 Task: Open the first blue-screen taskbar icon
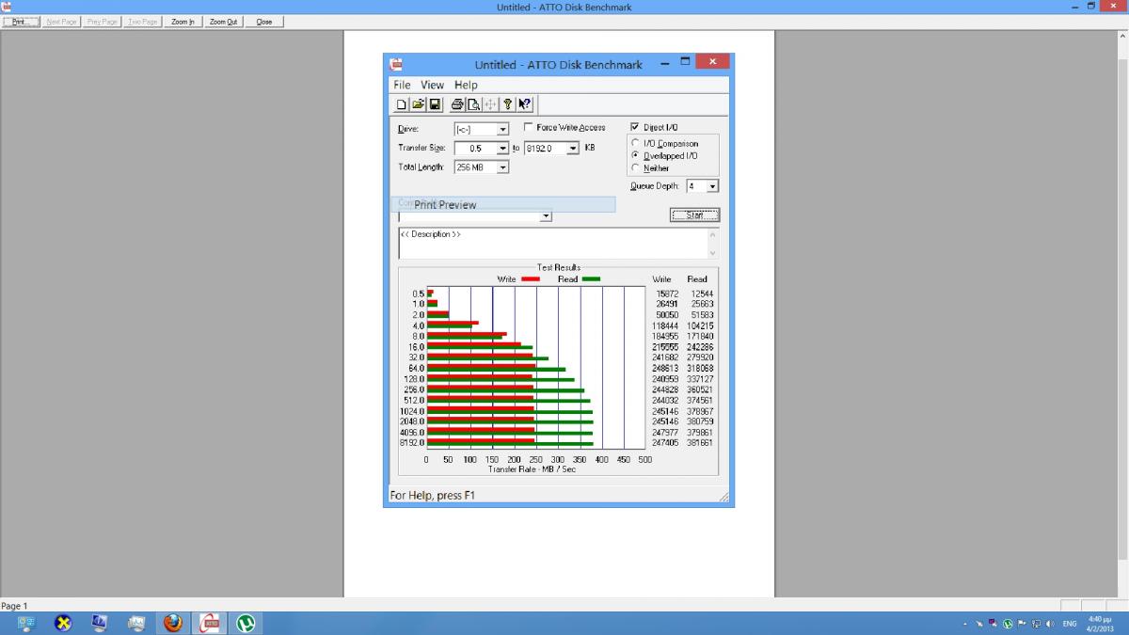point(25,623)
